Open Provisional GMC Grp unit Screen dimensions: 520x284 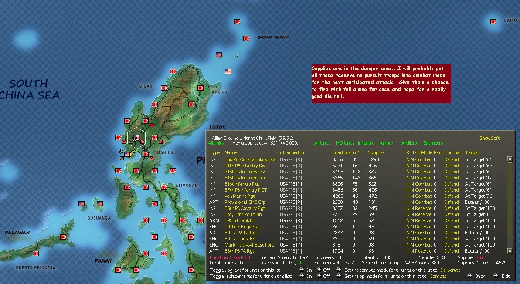pyautogui.click(x=245, y=202)
